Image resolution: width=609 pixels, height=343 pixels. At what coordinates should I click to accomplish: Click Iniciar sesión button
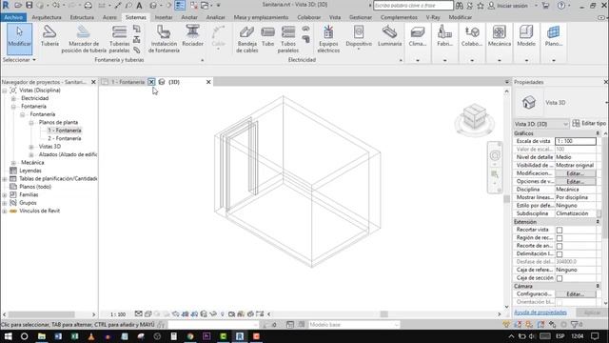coord(508,6)
